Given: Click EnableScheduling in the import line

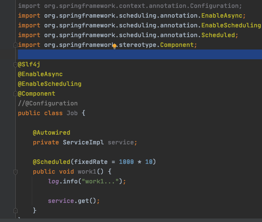Looking at the screenshot, I should click(x=231, y=25).
